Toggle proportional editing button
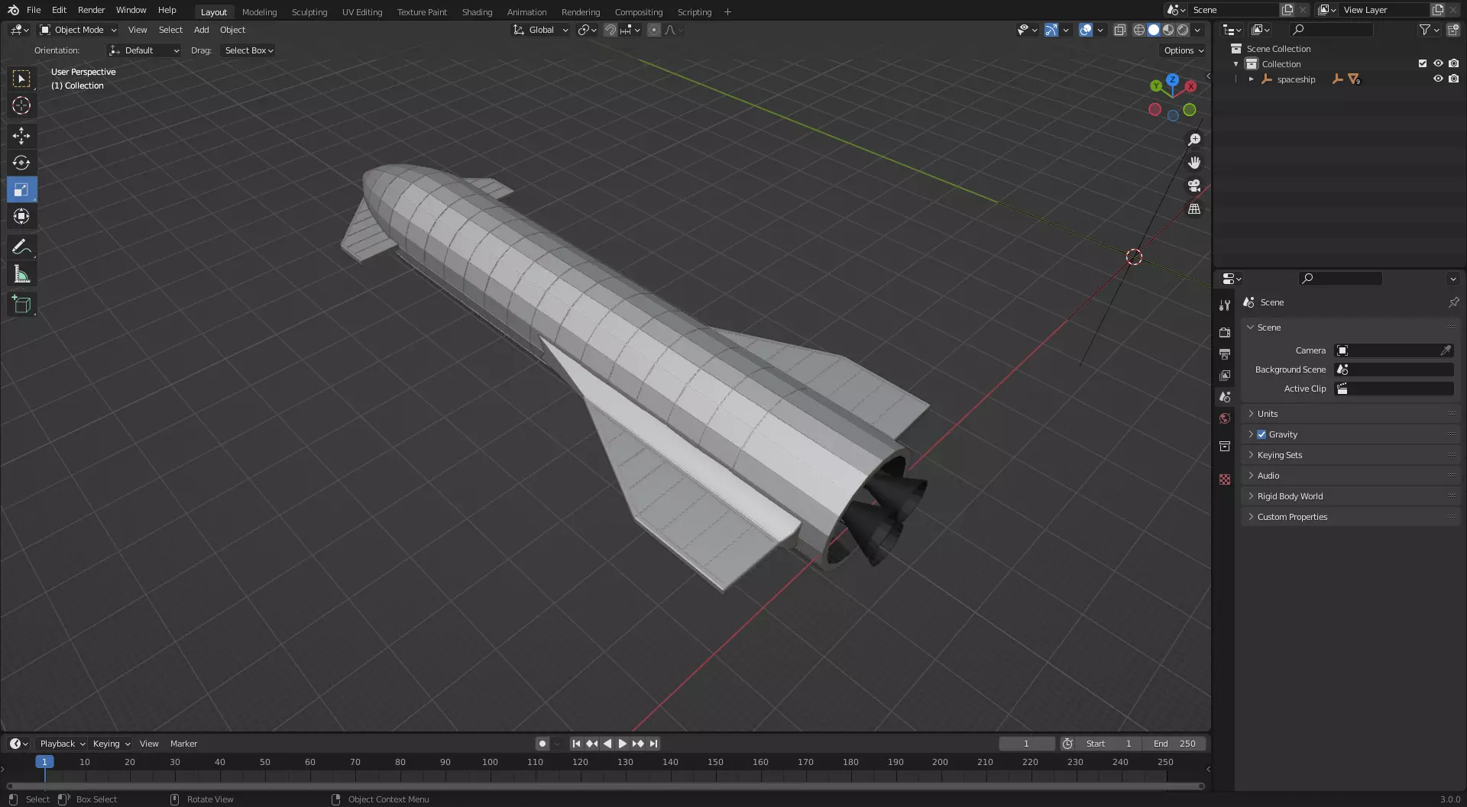The height and width of the screenshot is (807, 1467). click(653, 30)
